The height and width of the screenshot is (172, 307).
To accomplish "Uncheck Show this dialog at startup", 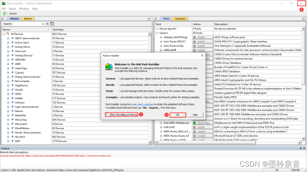I will [107, 115].
